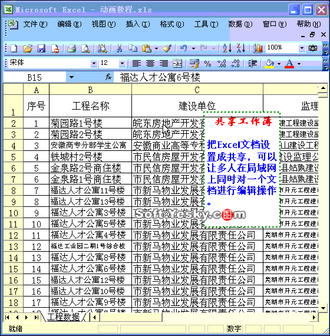This screenshot has width=330, height=336.
Task: Open the 数据 menu
Action: pos(240,24)
